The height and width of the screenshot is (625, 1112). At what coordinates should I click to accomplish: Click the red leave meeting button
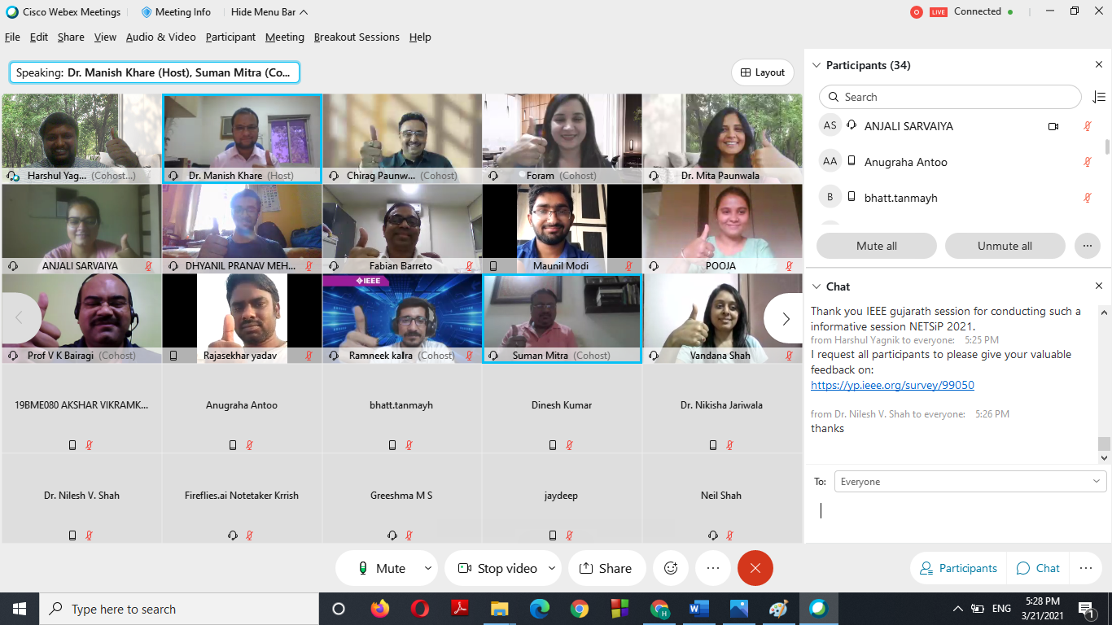(x=755, y=568)
